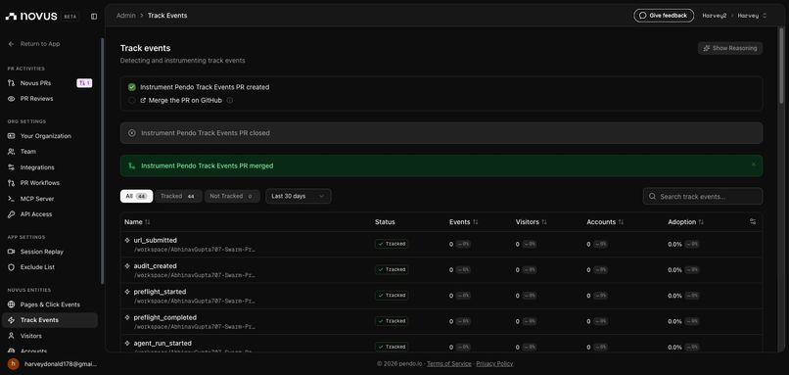Click the preflight_started event sparkle icon

(x=127, y=292)
